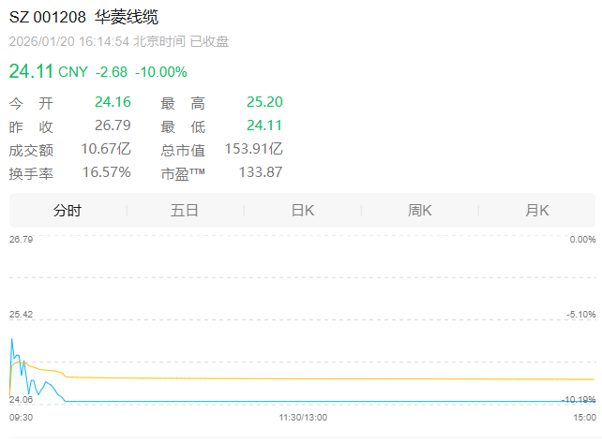The image size is (602, 443).
Task: Click the 11:30/13:00 time axis label
Action: (303, 418)
